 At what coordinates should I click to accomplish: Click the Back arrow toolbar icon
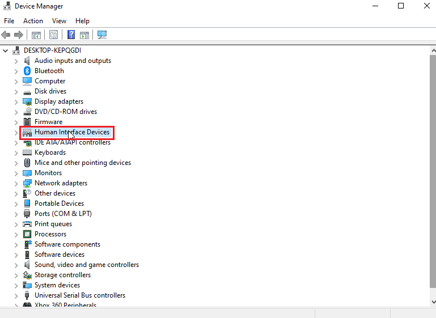pyautogui.click(x=6, y=35)
